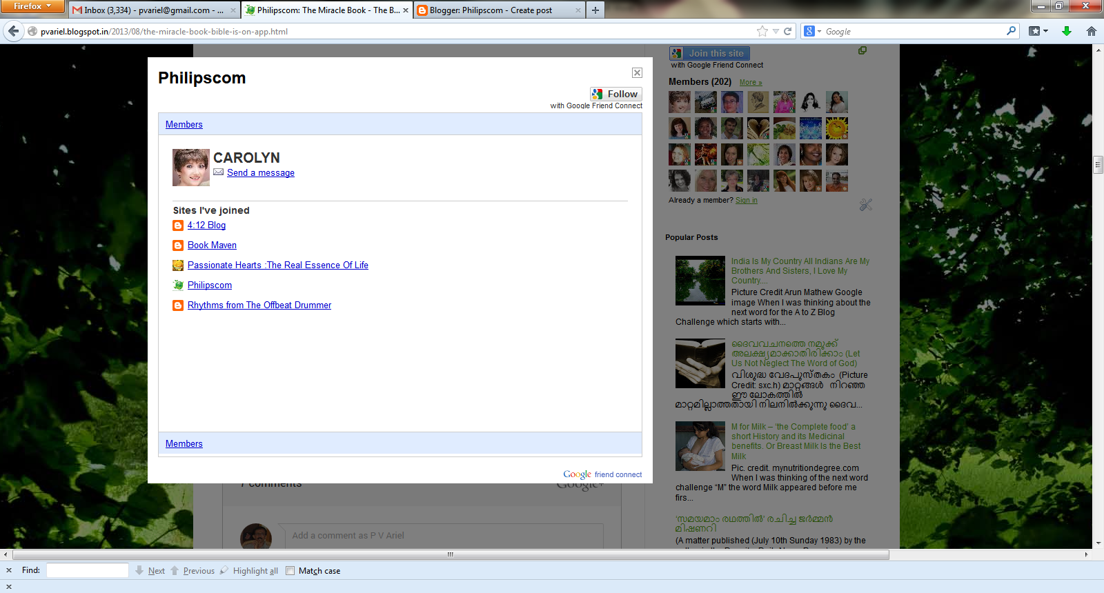Open Rhythms from The Offbeat Drummer link
Image resolution: width=1104 pixels, height=593 pixels.
tap(259, 305)
